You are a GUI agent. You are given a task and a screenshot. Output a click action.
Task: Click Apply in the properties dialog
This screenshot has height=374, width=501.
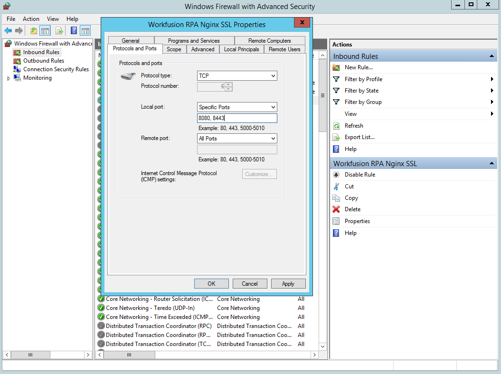pyautogui.click(x=288, y=284)
